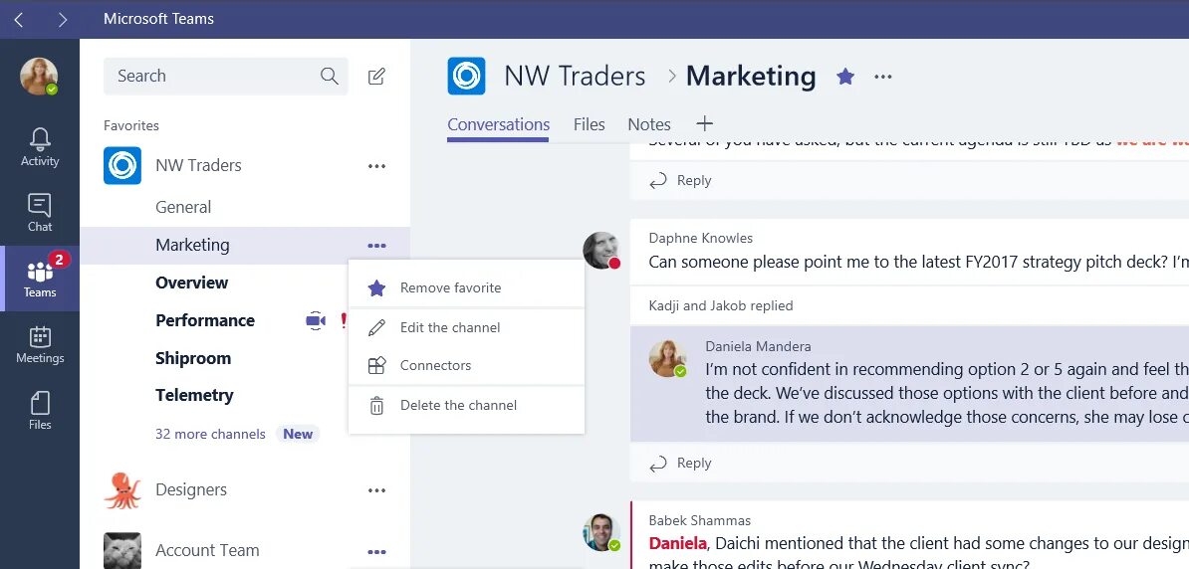
Task: Click the Account Team cat avatar
Action: pyautogui.click(x=122, y=550)
